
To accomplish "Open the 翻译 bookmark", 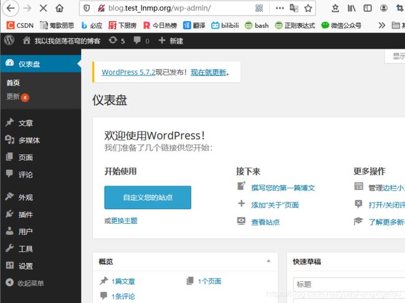I will [x=194, y=26].
